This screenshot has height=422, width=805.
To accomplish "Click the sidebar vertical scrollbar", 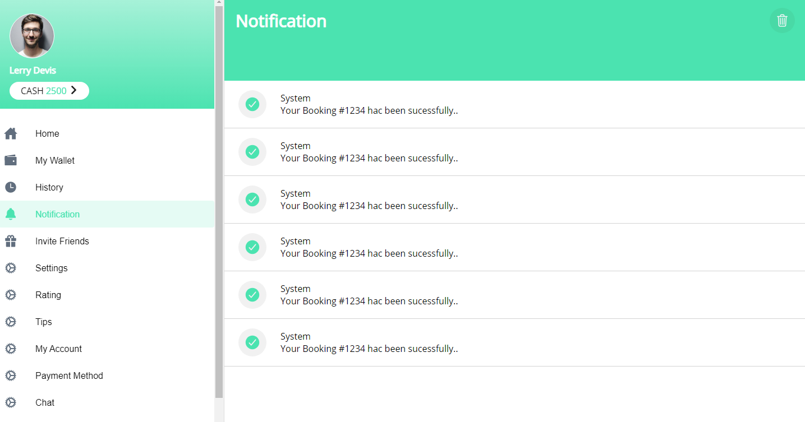I will (219, 202).
